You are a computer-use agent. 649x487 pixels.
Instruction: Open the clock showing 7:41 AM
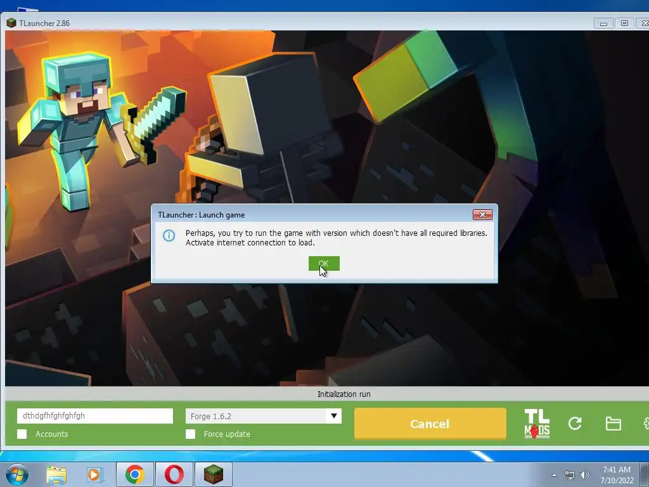pos(617,475)
